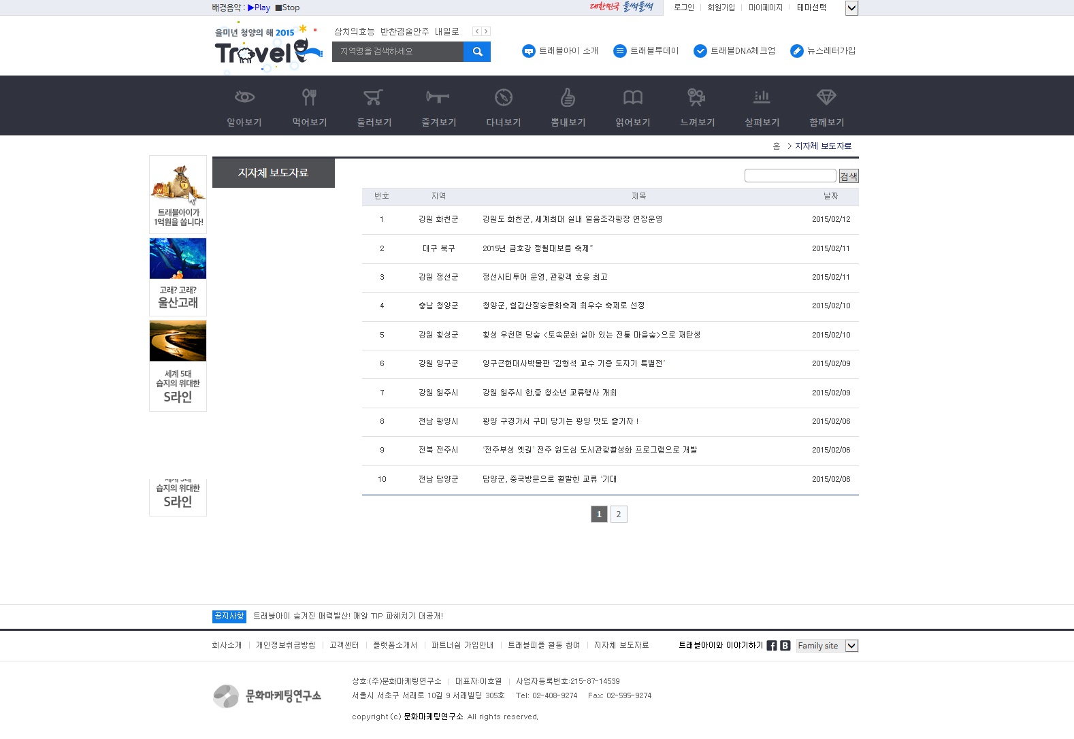Select the shopping cart 둘러보기 icon

coord(374,97)
